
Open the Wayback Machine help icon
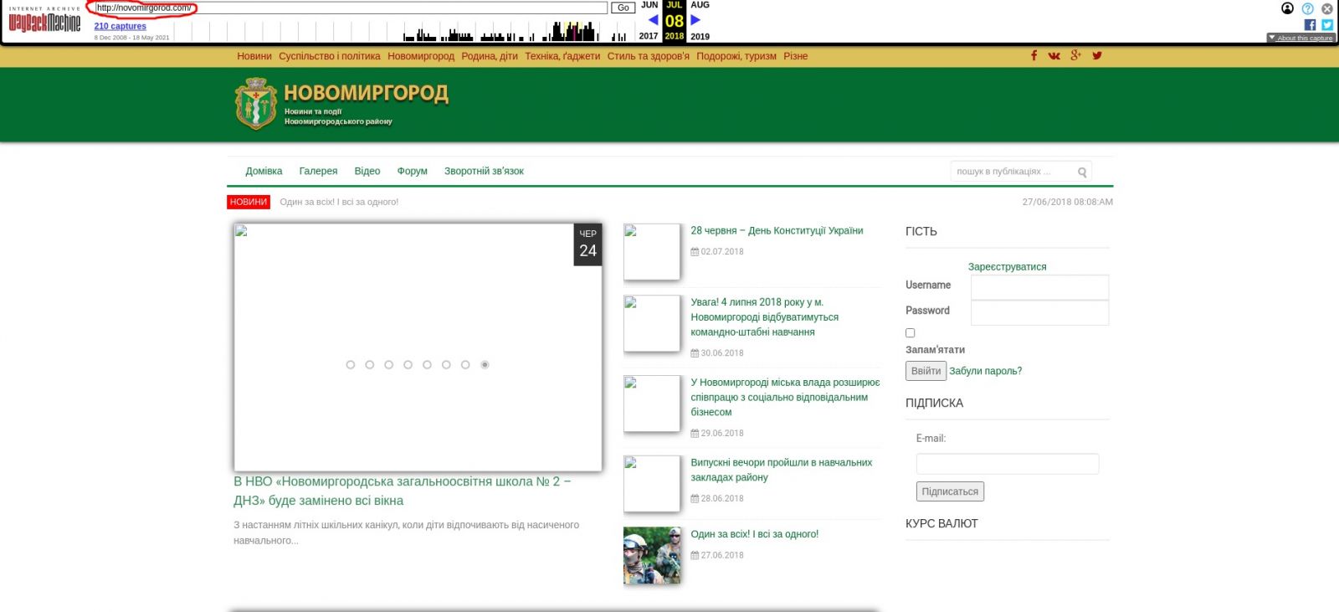[1307, 8]
